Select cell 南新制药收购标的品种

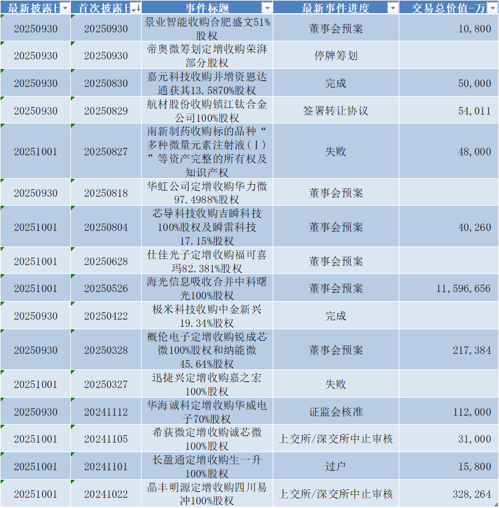coord(207,151)
